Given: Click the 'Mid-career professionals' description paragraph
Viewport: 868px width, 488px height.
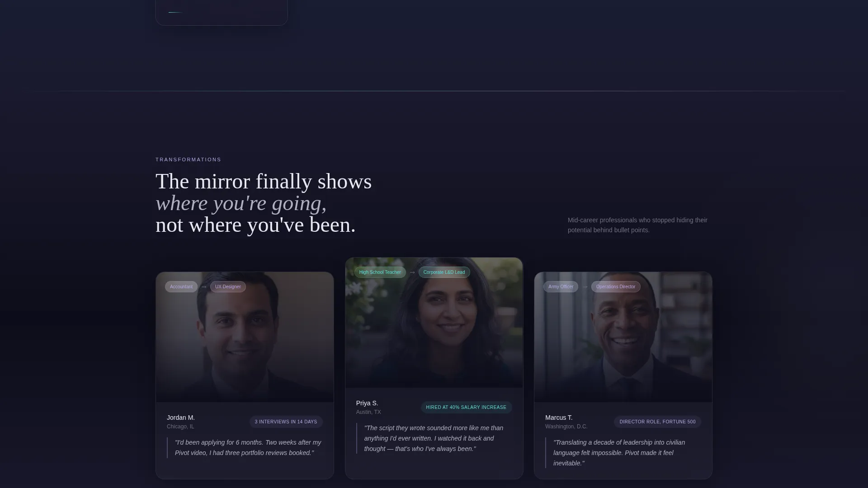Looking at the screenshot, I should pyautogui.click(x=637, y=225).
